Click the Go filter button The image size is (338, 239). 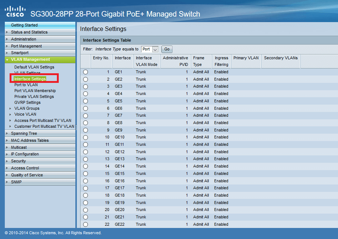pos(167,49)
